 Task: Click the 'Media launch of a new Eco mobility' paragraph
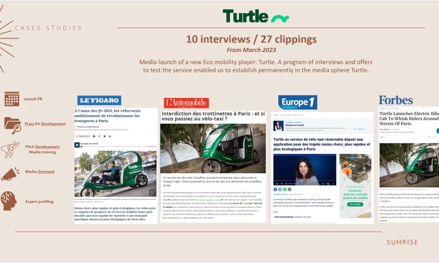[x=256, y=66]
